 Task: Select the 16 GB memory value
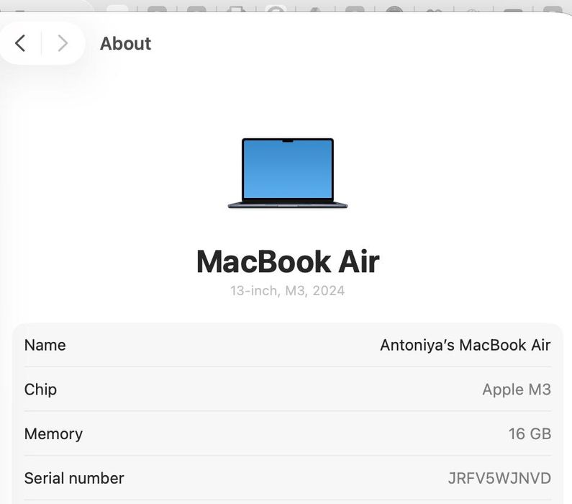pos(530,434)
